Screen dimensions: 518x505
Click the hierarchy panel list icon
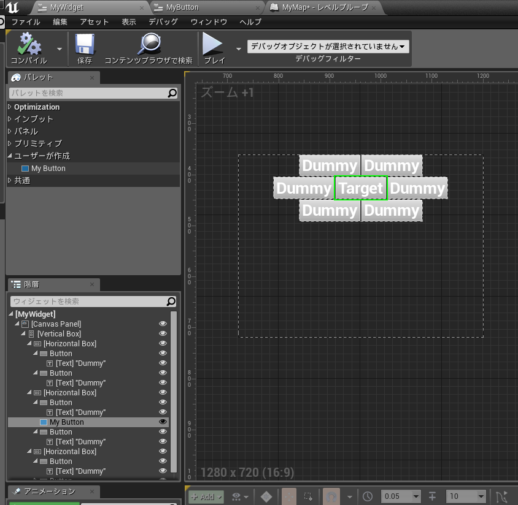(16, 284)
